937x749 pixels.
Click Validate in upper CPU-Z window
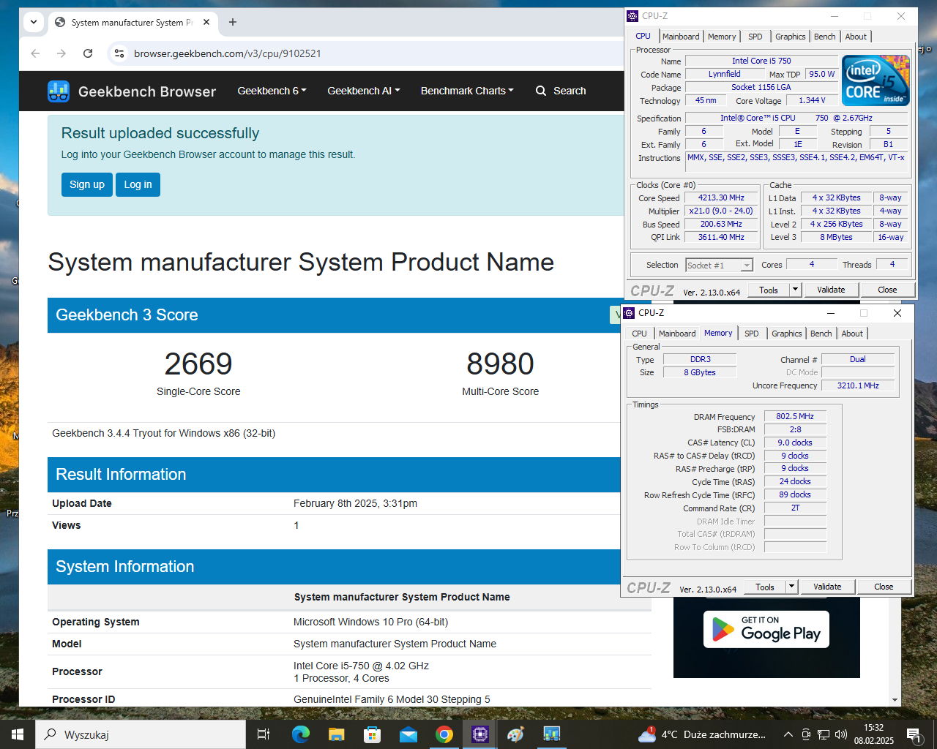pos(831,290)
